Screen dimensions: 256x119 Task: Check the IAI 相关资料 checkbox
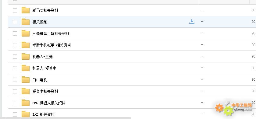coord(15,114)
